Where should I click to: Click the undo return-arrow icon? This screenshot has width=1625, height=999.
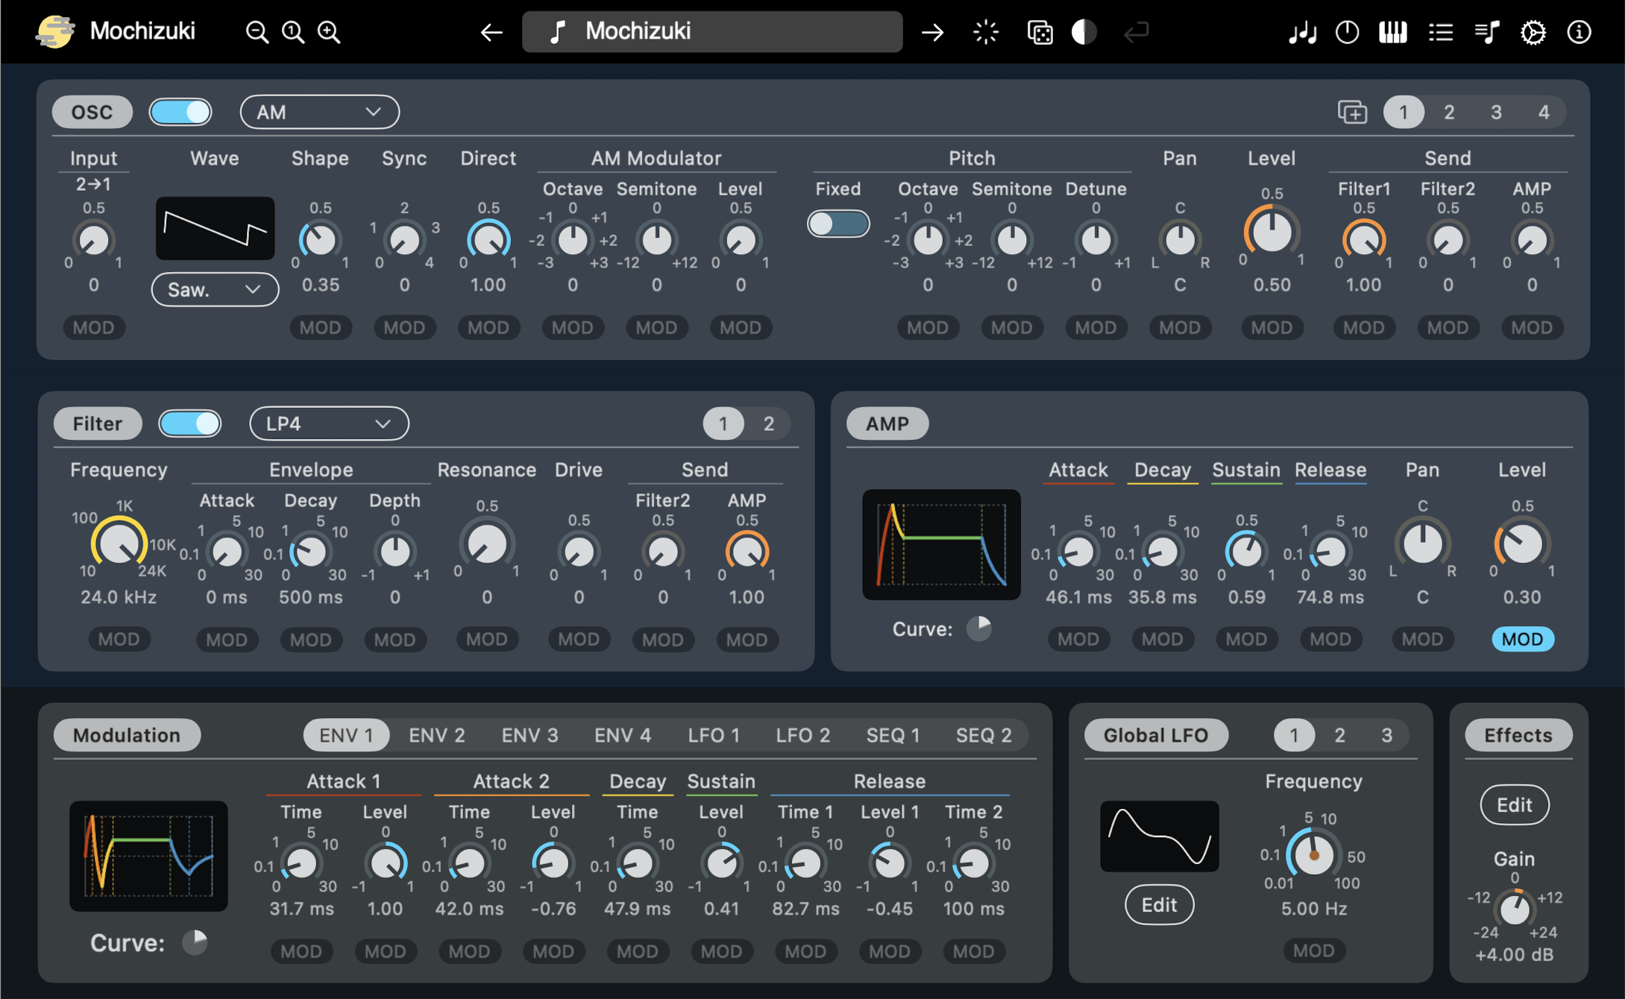point(1136,32)
